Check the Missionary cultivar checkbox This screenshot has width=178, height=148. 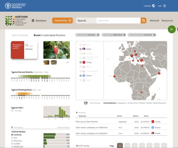click(12, 141)
